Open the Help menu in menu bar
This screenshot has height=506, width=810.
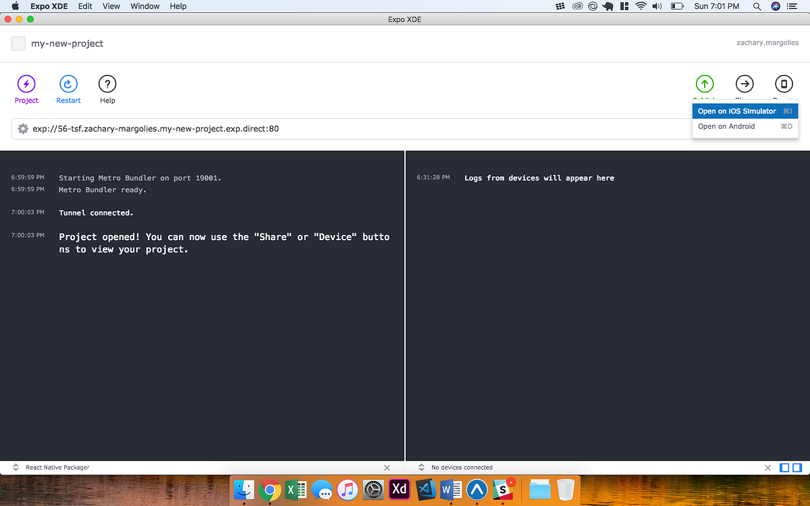point(178,6)
